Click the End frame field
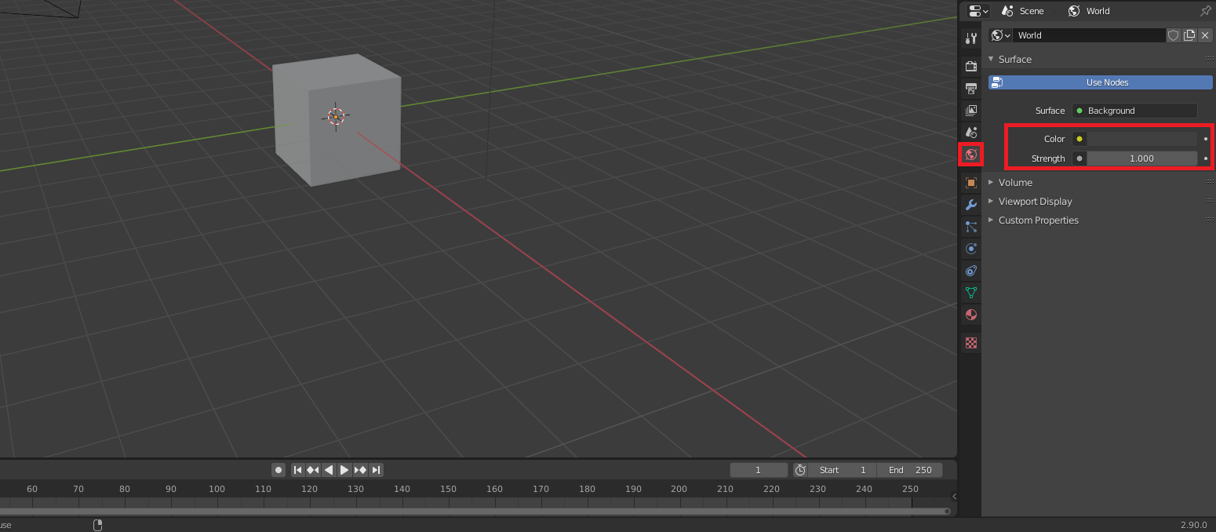Screen dimensions: 1216x532 tap(910, 470)
